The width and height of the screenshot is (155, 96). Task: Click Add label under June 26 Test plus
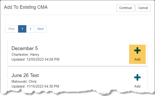tap(137, 86)
